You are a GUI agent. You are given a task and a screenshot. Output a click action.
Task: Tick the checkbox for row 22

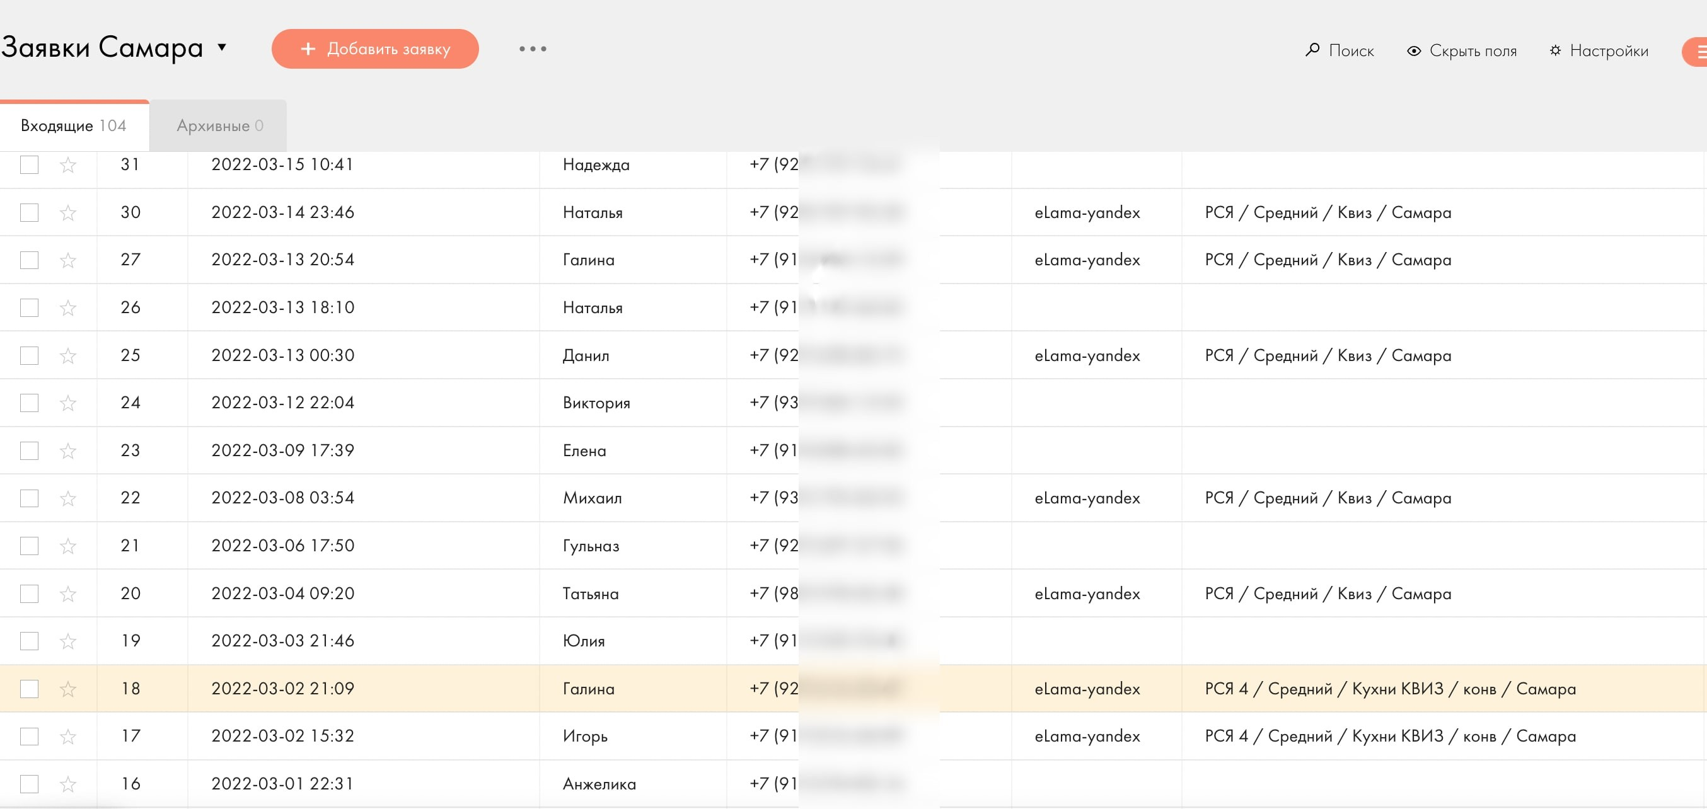click(29, 498)
